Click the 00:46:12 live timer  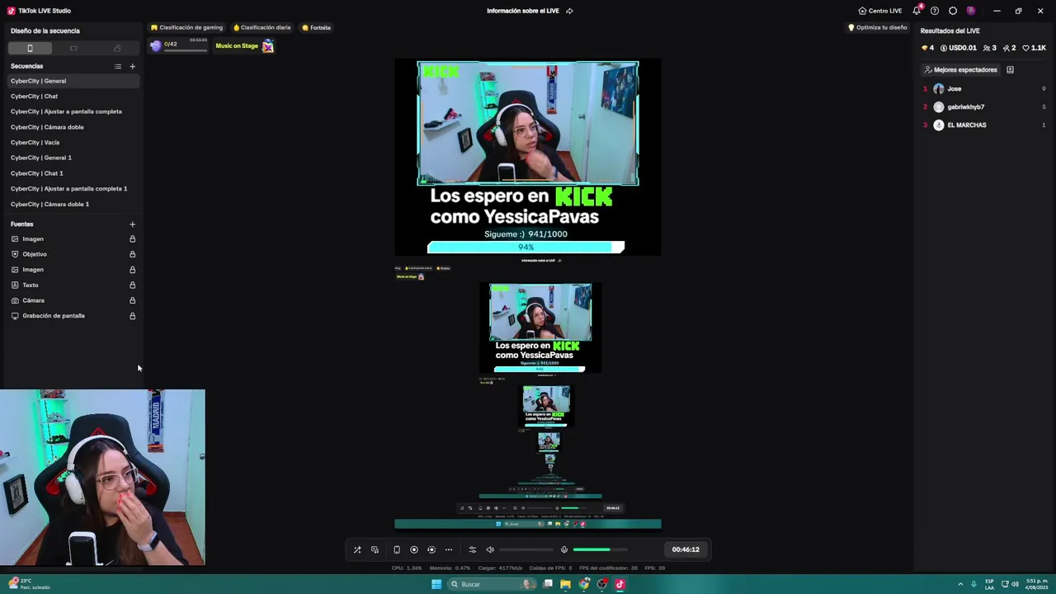(x=686, y=549)
